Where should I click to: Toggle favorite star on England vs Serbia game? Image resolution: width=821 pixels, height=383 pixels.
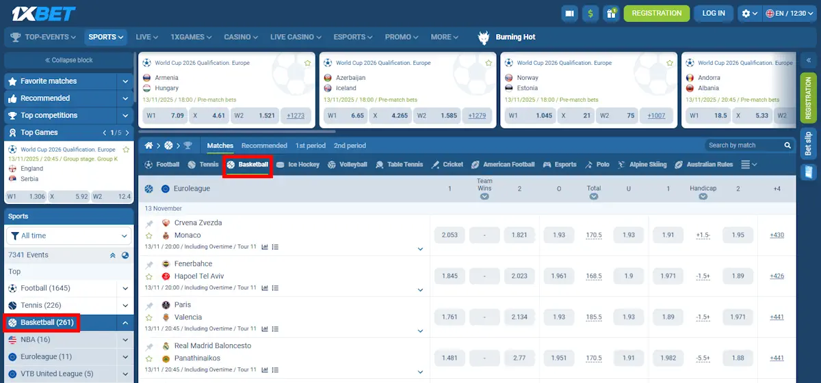pos(126,150)
